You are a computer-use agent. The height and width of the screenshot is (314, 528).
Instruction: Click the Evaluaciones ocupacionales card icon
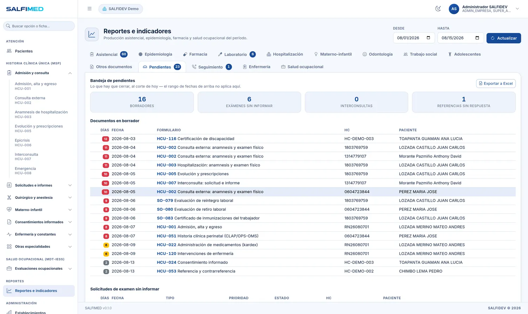coord(9,269)
